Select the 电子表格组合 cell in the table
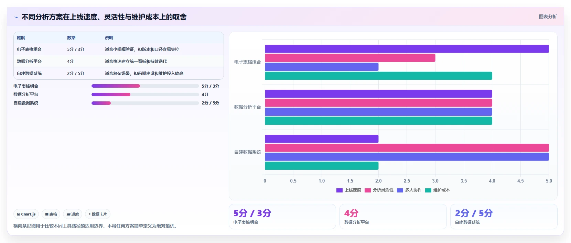This screenshot has height=243, width=571. click(29, 49)
